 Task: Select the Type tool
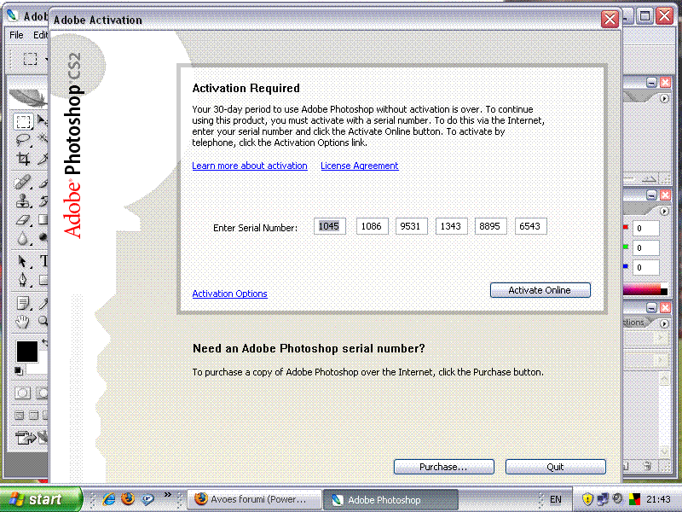43,261
